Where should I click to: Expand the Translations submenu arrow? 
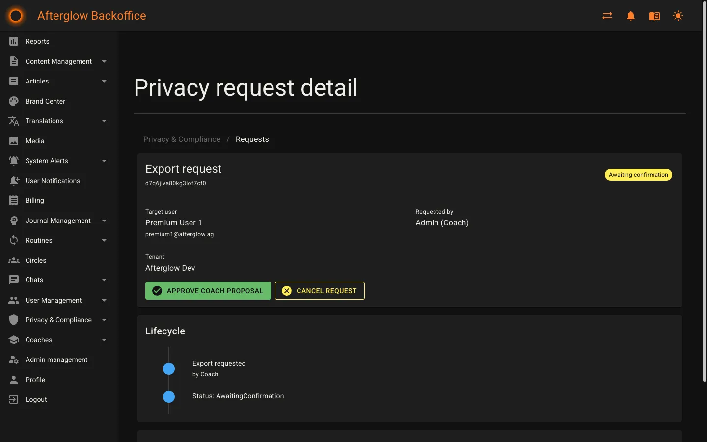coord(104,121)
